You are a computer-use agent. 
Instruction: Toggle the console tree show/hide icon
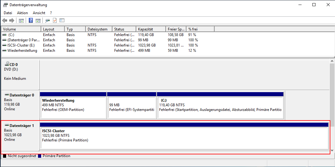(x=21, y=20)
